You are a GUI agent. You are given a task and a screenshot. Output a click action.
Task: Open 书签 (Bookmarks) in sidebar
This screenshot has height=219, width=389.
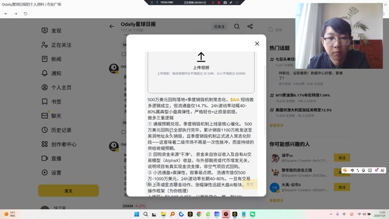(52, 102)
